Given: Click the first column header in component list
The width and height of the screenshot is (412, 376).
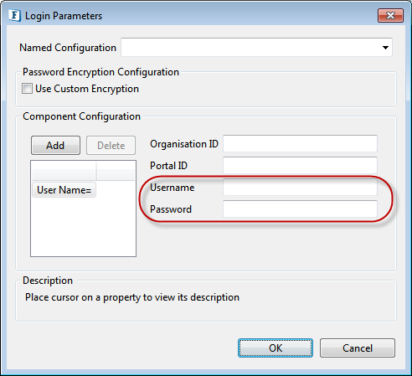Looking at the screenshot, I should tap(64, 171).
